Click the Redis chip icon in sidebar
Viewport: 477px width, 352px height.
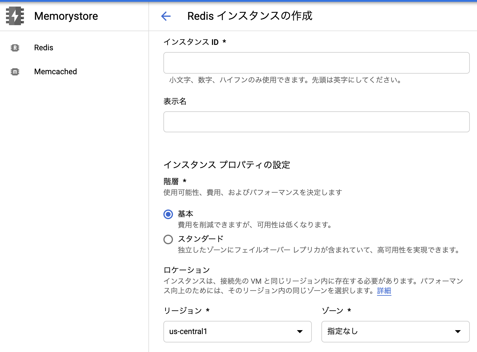[15, 48]
